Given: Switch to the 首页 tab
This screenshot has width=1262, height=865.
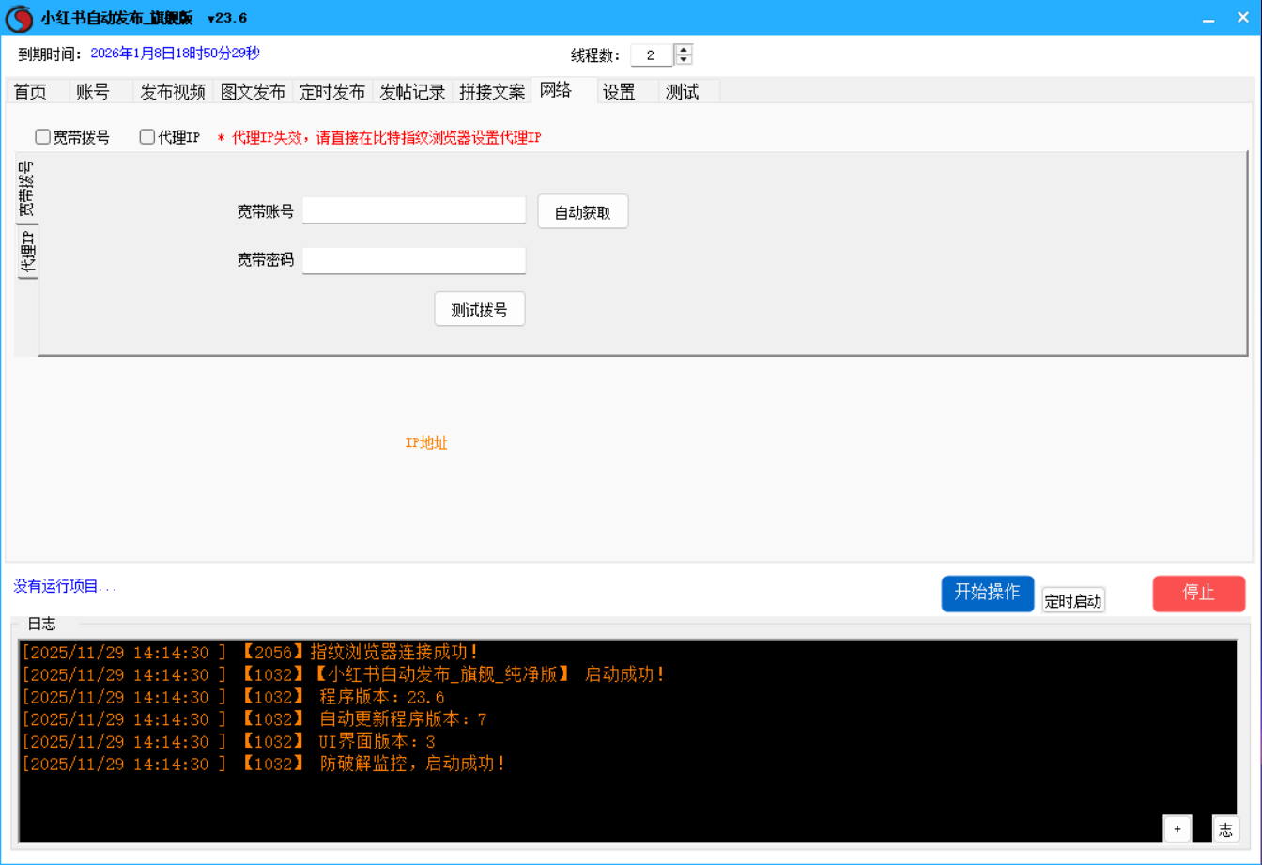Looking at the screenshot, I should click(30, 92).
